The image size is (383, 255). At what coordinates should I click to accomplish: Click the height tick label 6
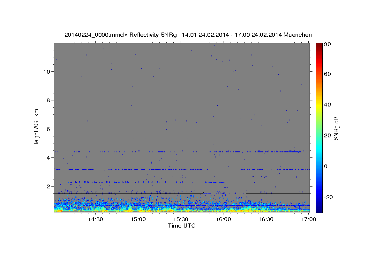pyautogui.click(x=49, y=129)
